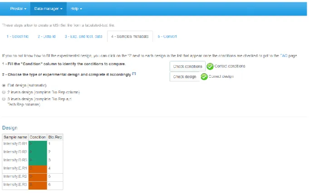The image size is (309, 195).
Task: Click orange Condition cell for Intensity.E.R2
Action: pyautogui.click(x=38, y=176)
